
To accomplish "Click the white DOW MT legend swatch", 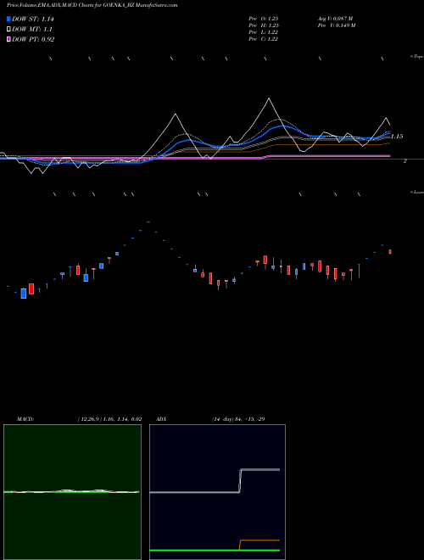I will [x=8, y=30].
